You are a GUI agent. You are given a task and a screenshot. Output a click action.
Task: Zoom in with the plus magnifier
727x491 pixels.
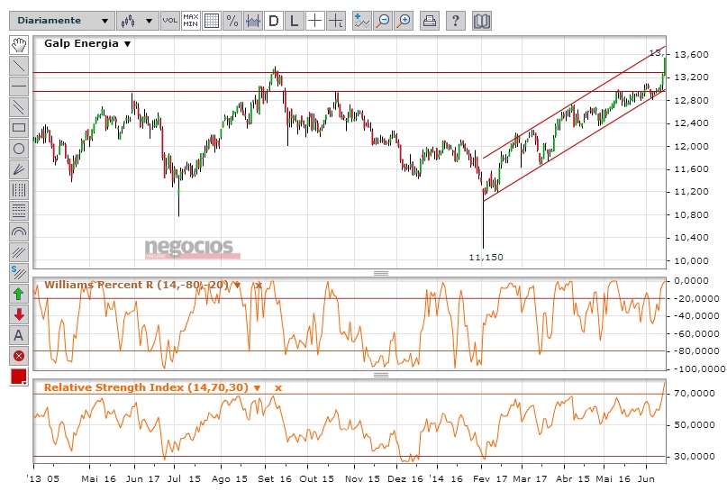click(404, 21)
